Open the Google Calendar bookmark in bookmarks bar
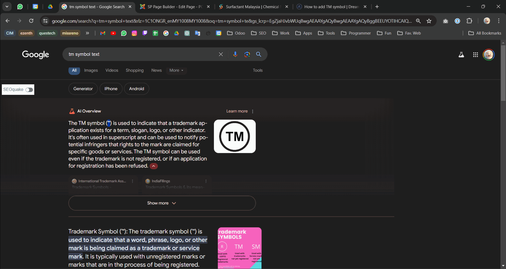The image size is (506, 269). 219,33
